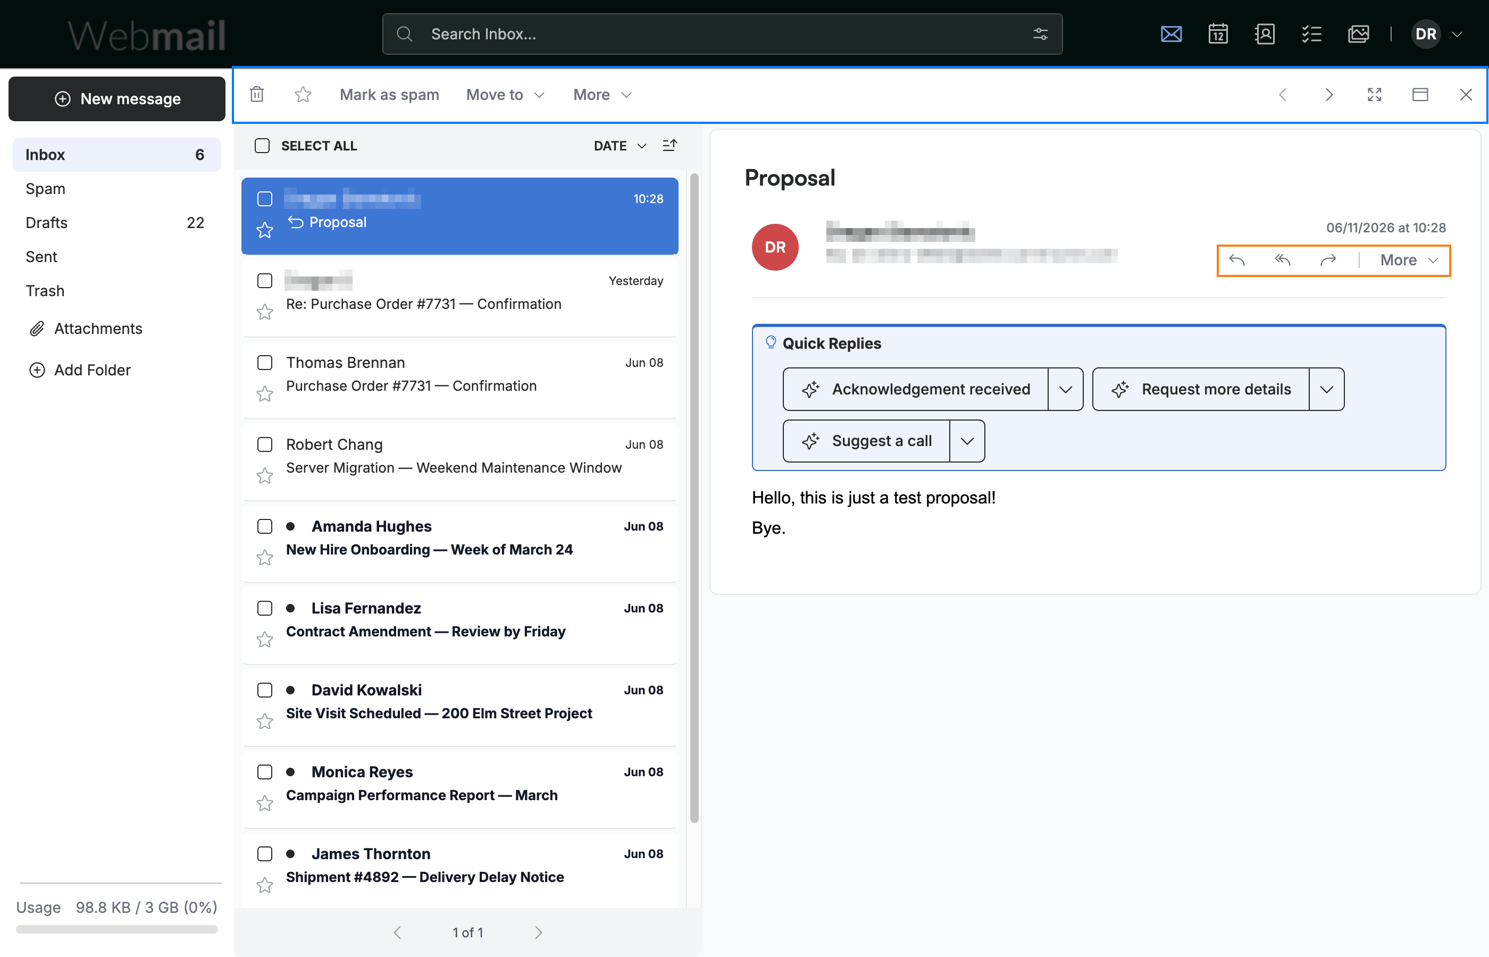Open the search filter options icon
1489x957 pixels.
click(1040, 34)
